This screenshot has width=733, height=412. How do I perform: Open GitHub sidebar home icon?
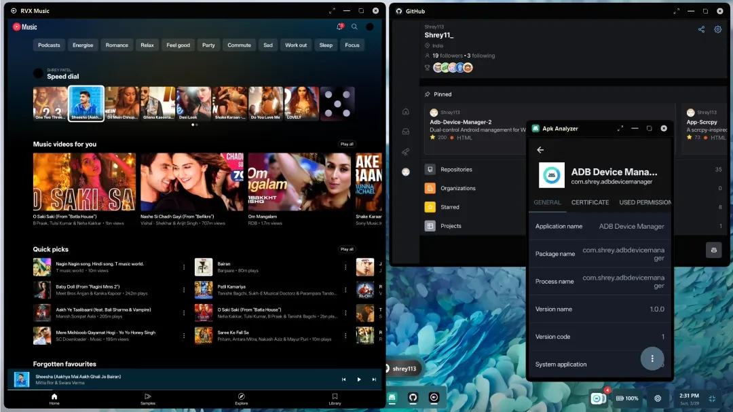click(x=406, y=111)
